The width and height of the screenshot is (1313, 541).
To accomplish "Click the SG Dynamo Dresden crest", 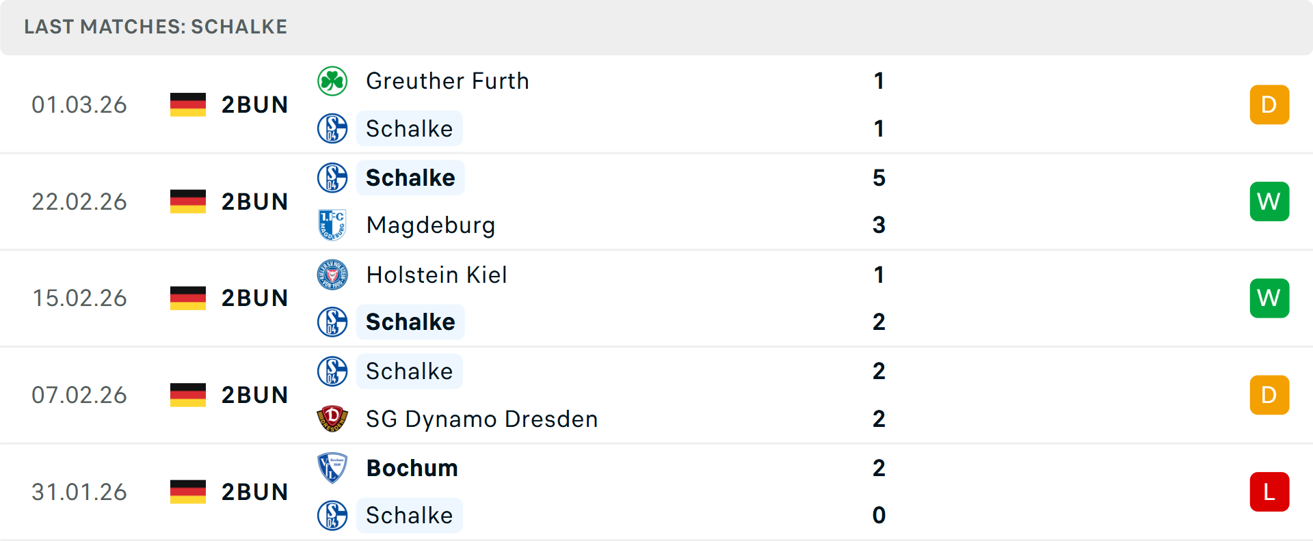I will pos(332,419).
